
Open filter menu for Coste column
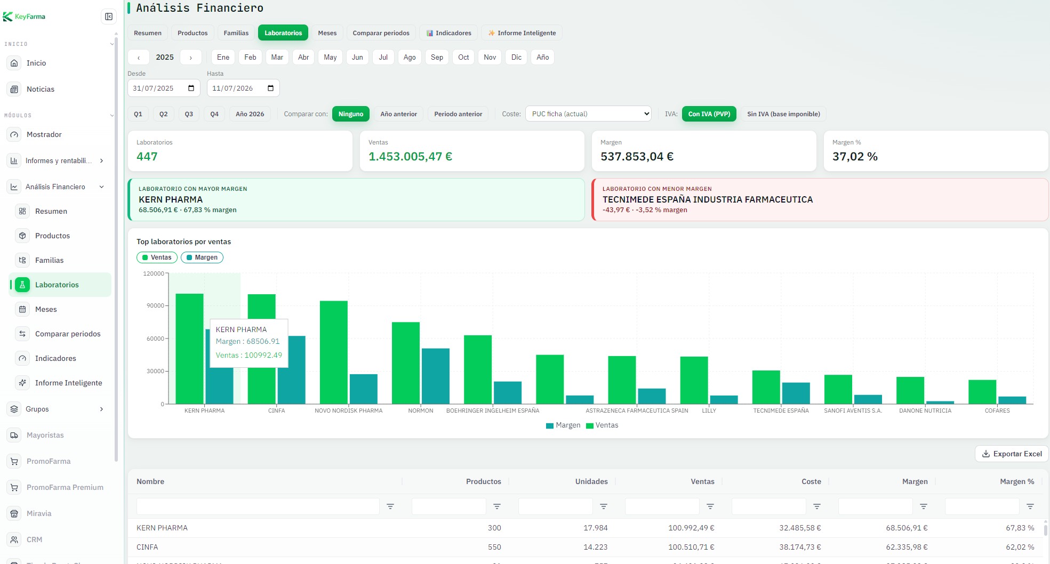pos(817,506)
